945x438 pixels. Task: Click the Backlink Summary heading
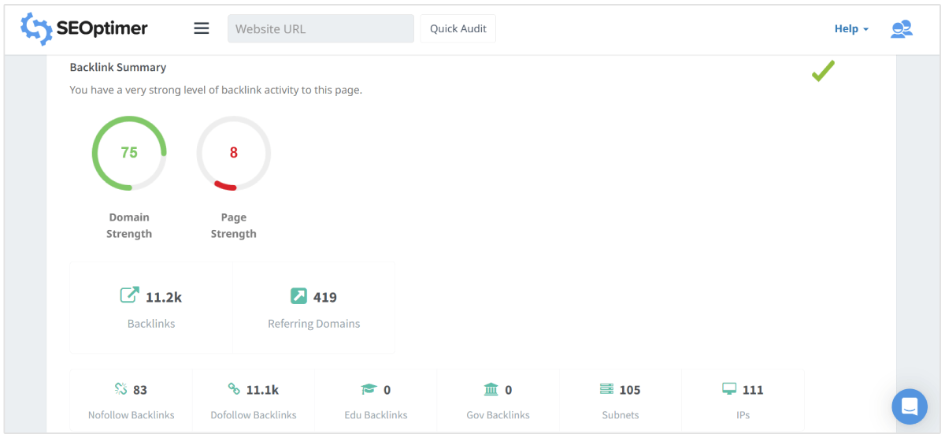click(118, 68)
